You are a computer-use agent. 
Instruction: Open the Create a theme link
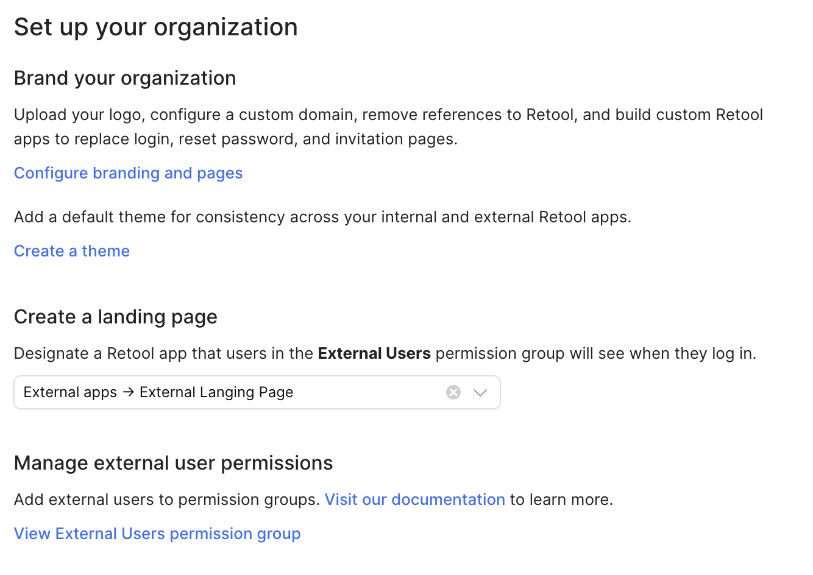(72, 251)
